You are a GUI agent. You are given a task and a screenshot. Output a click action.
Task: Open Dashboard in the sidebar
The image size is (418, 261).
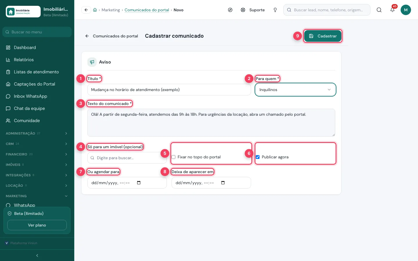37,48
